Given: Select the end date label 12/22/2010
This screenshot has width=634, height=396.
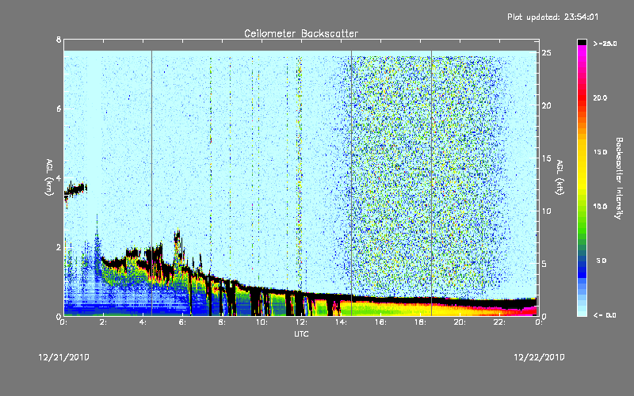Looking at the screenshot, I should 539,357.
